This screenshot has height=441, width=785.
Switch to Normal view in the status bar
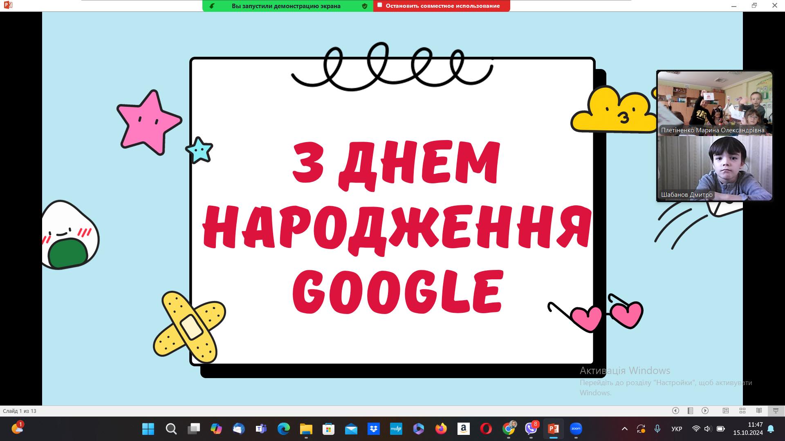(726, 411)
